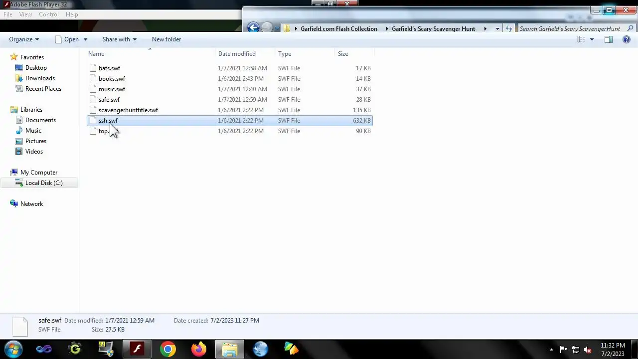Show hidden system tray icons

(551, 350)
